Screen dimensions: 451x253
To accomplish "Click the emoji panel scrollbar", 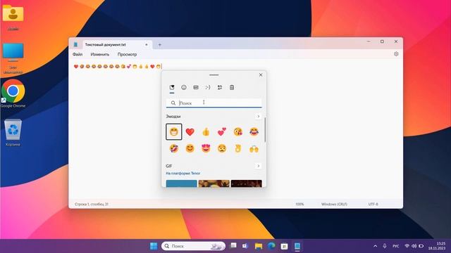I will [265, 129].
